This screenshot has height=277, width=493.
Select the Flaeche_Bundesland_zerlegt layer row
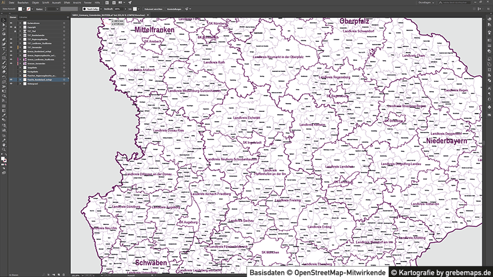tap(41, 79)
